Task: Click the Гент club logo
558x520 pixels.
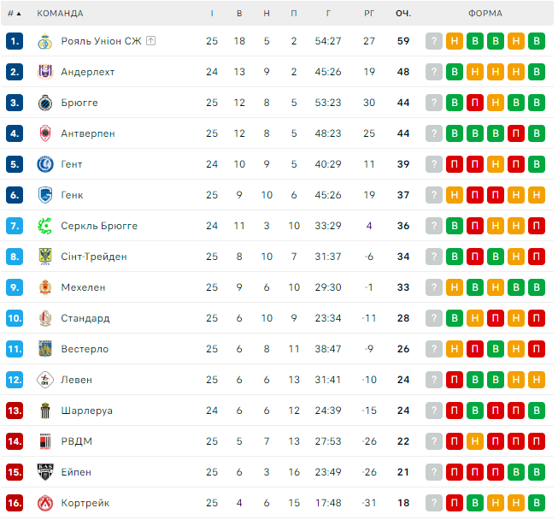Action: point(45,164)
